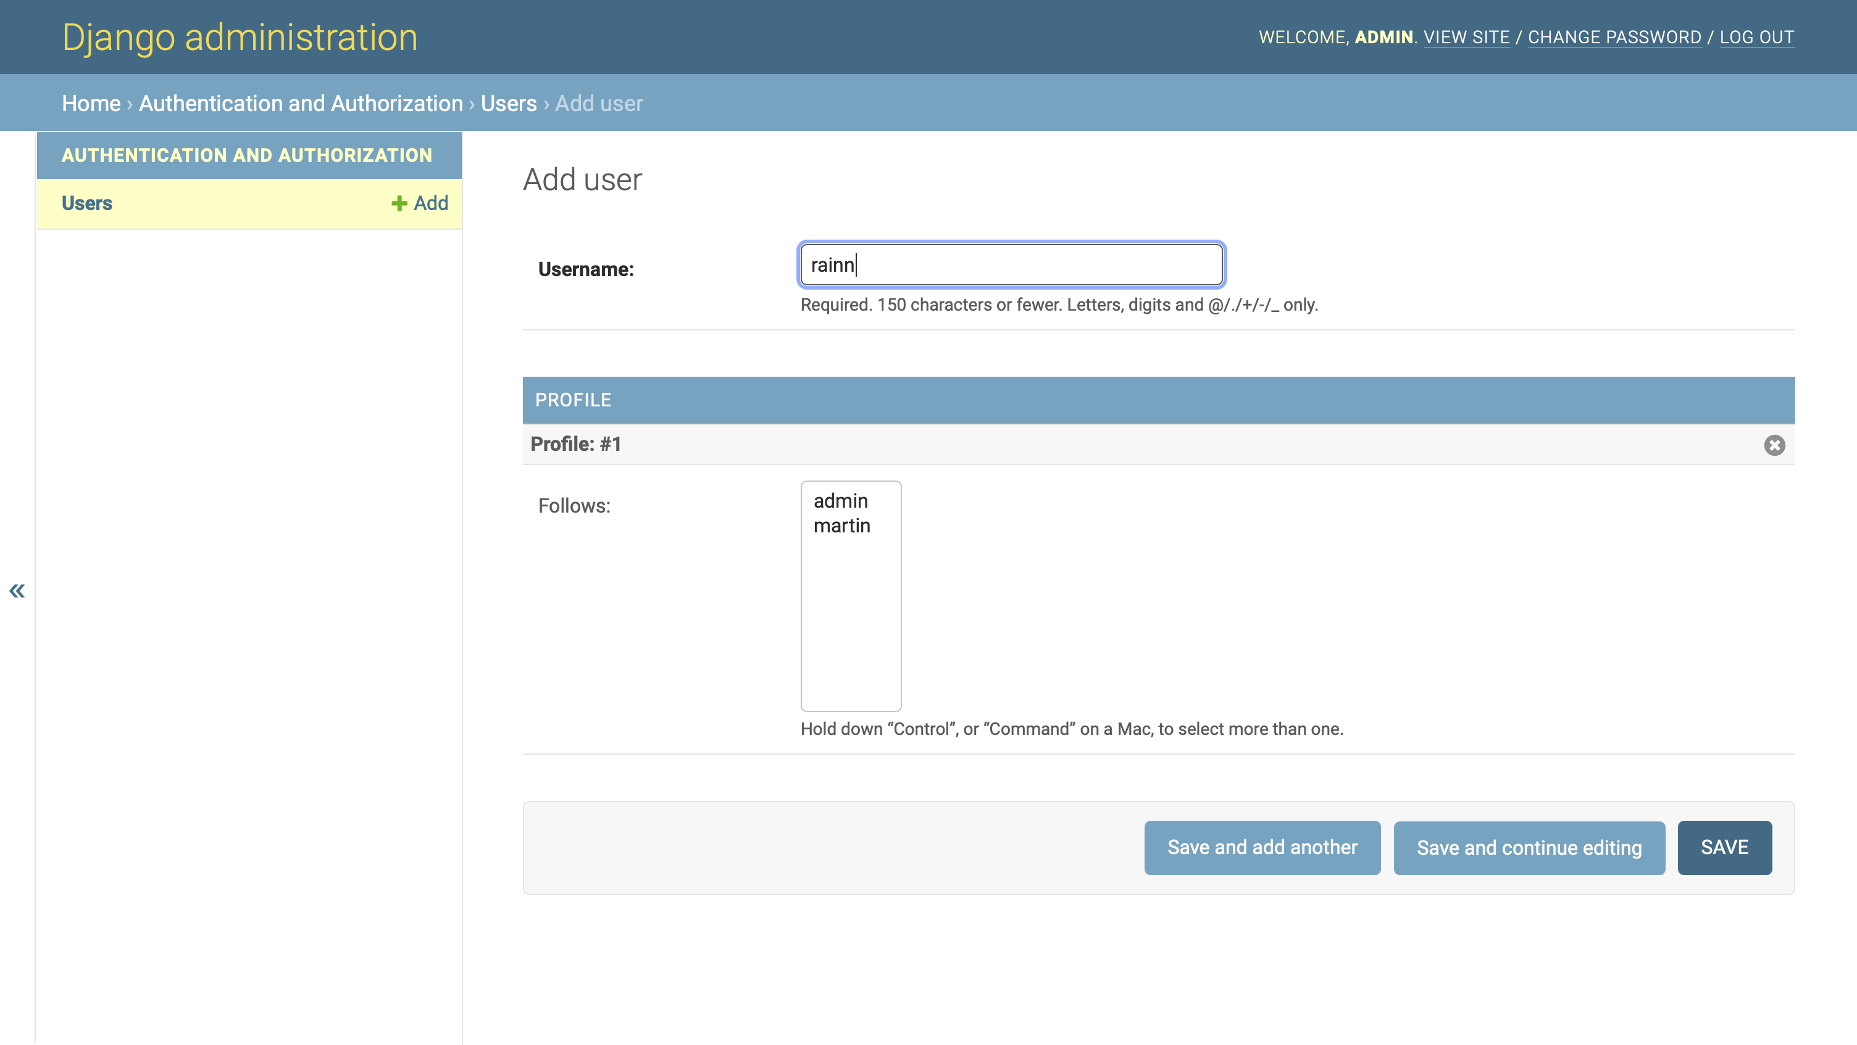Click the PROFILE section header icon

click(1776, 445)
